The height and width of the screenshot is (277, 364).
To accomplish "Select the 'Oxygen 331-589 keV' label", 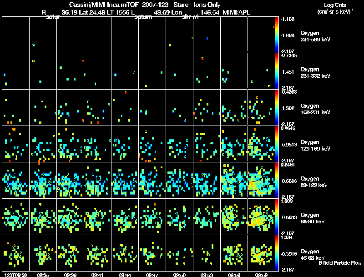I will pyautogui.click(x=315, y=36).
